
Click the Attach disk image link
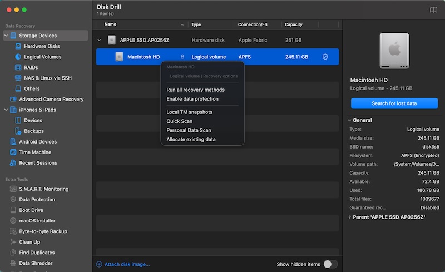coord(127,264)
